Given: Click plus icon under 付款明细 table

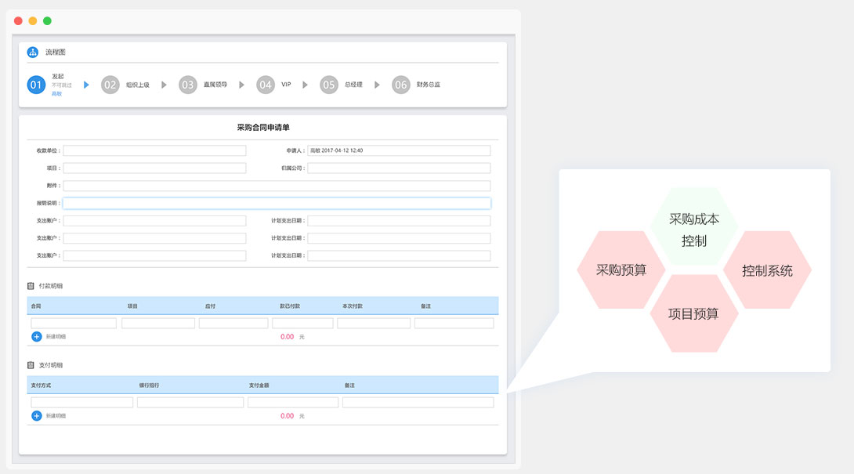Looking at the screenshot, I should click(36, 336).
